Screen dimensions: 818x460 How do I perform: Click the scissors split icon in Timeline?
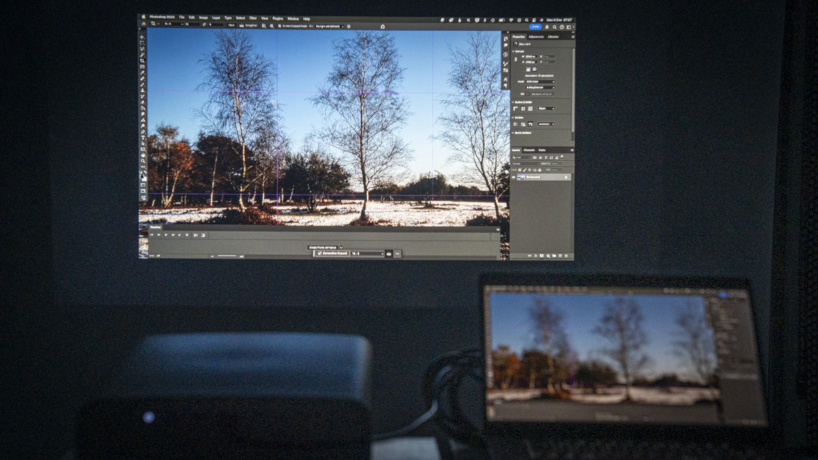[x=196, y=235]
